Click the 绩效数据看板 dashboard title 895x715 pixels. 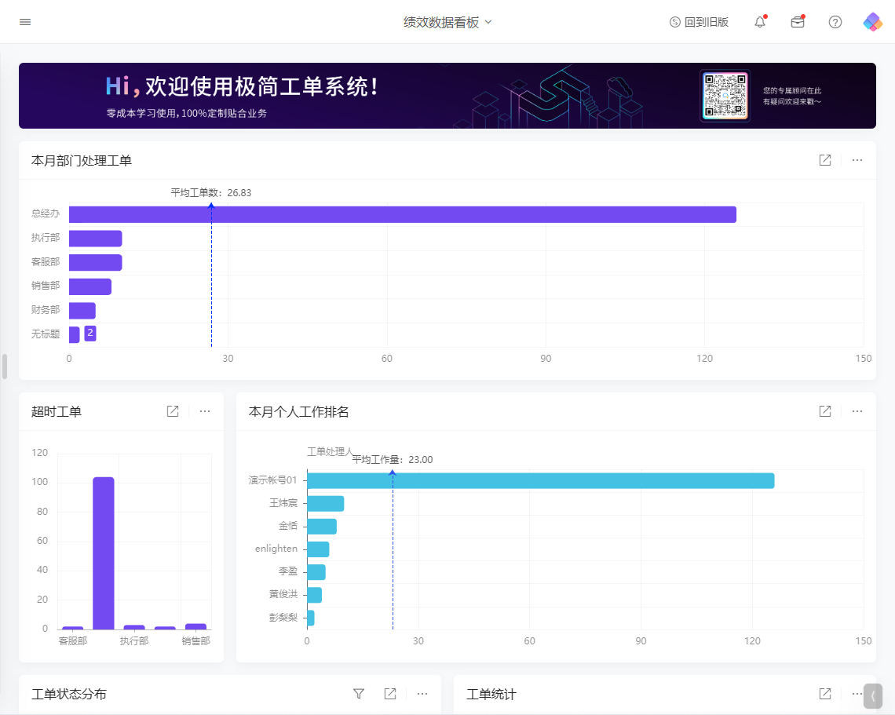(x=442, y=22)
